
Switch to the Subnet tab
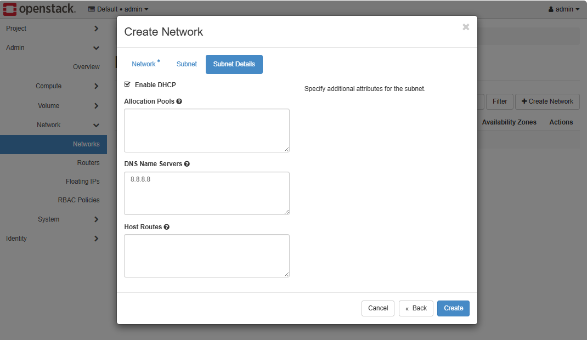point(187,64)
